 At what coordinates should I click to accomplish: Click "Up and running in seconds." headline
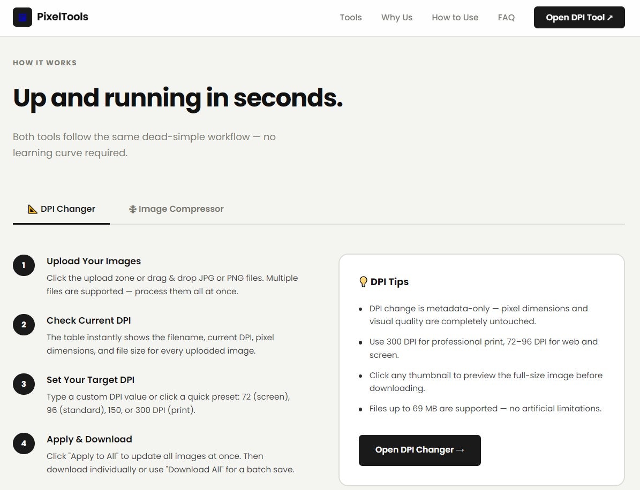click(178, 98)
